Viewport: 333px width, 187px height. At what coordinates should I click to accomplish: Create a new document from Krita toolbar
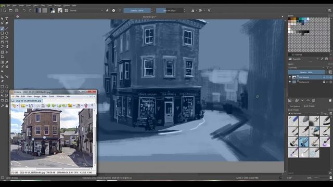click(5, 10)
